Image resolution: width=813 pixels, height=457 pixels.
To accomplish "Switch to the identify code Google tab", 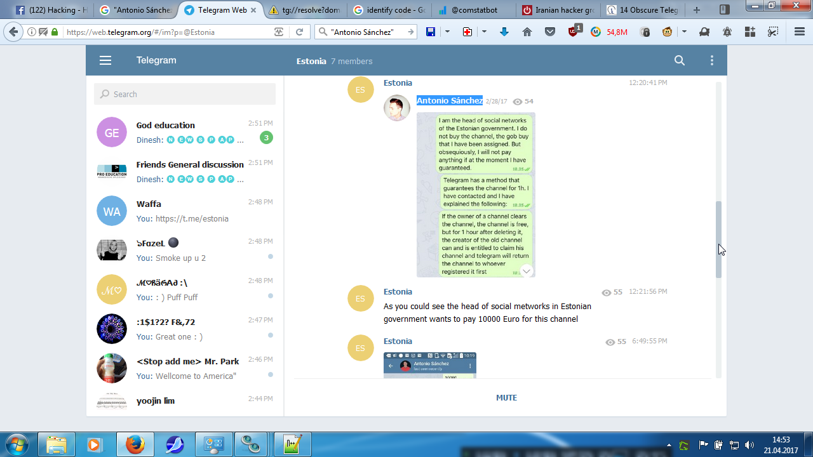I will point(389,10).
